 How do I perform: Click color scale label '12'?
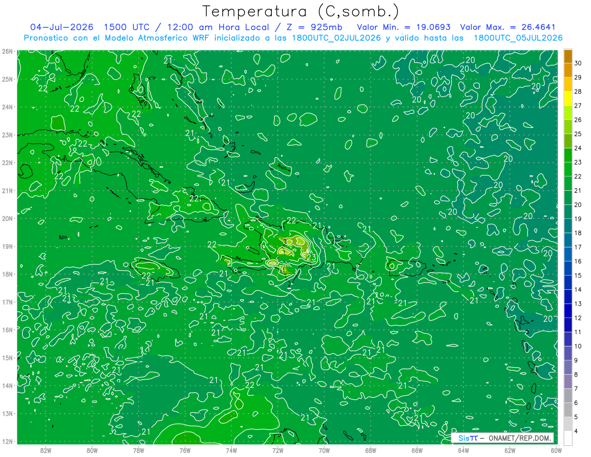(578, 318)
